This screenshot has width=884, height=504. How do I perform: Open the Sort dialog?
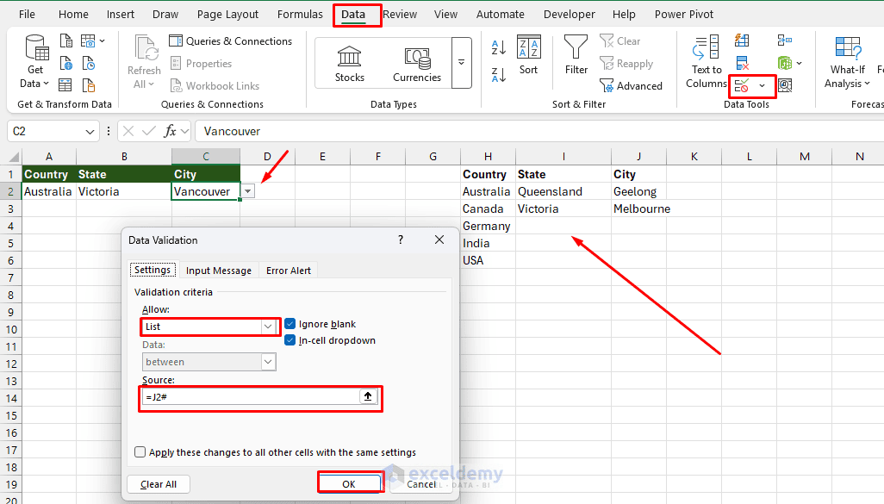528,55
